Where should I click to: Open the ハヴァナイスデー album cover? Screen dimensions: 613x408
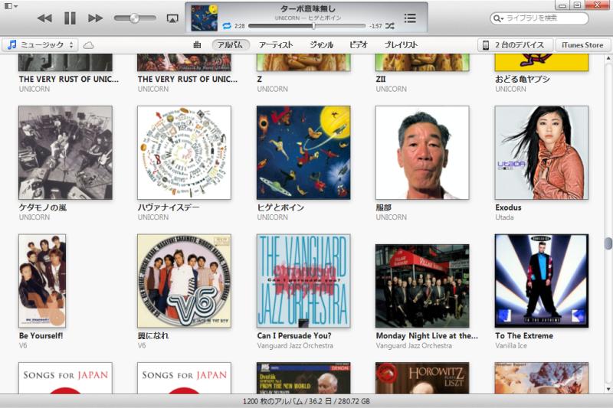click(184, 152)
